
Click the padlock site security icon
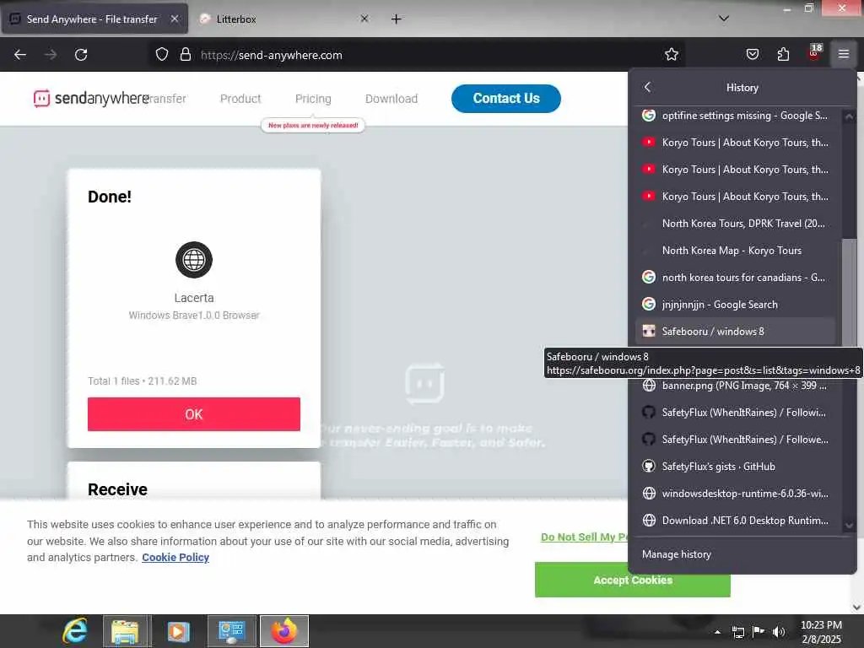click(x=186, y=55)
